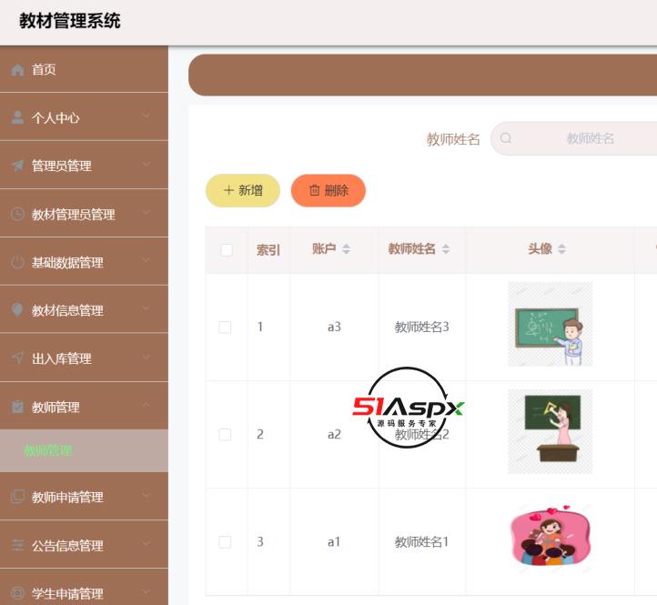657x605 pixels.
Task: Select the highlighted 教师管理 submenu item
Action: click(84, 450)
